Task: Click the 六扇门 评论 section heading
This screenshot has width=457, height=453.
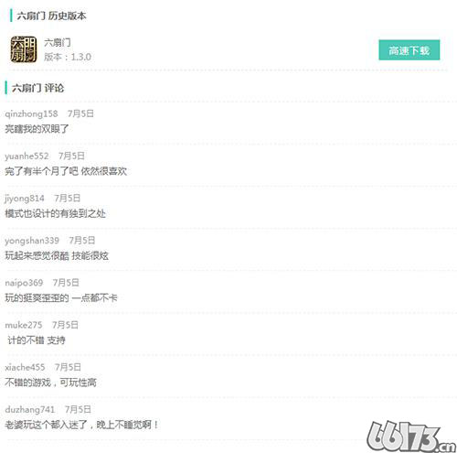Action: coord(37,88)
